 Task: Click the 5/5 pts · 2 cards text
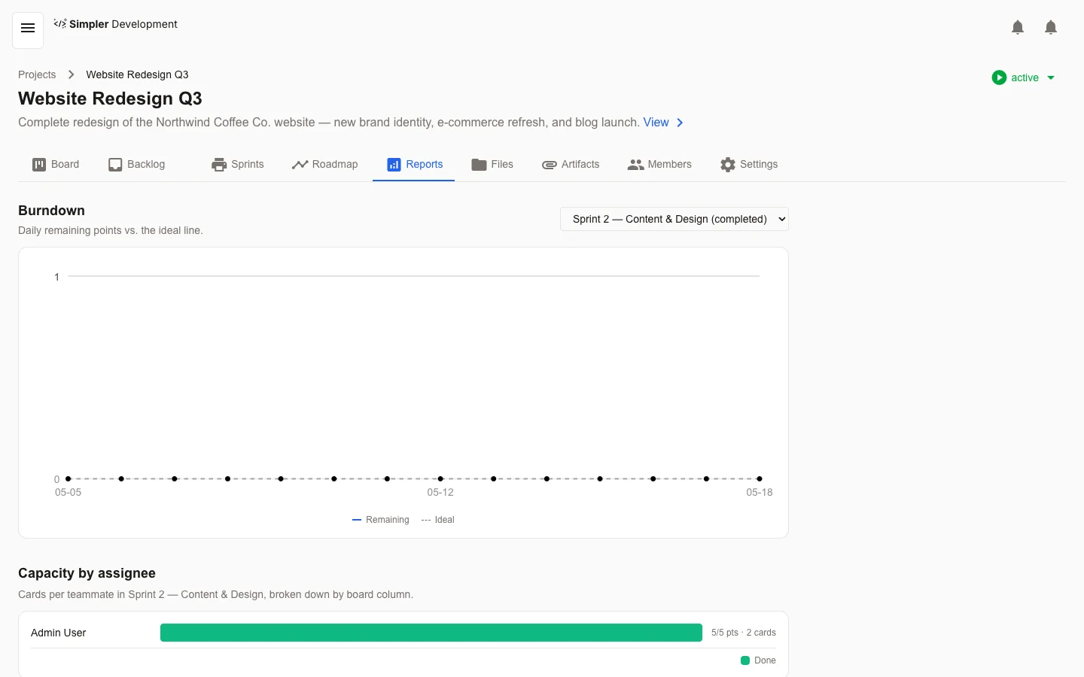pyautogui.click(x=744, y=633)
